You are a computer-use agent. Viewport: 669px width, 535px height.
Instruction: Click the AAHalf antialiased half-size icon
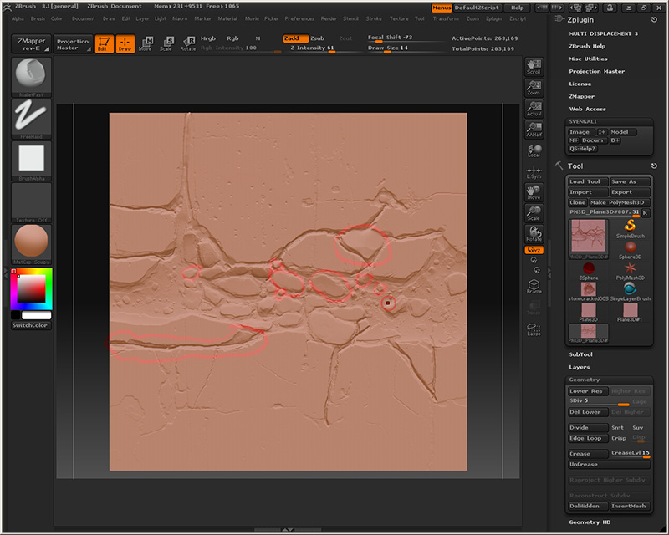pos(534,130)
